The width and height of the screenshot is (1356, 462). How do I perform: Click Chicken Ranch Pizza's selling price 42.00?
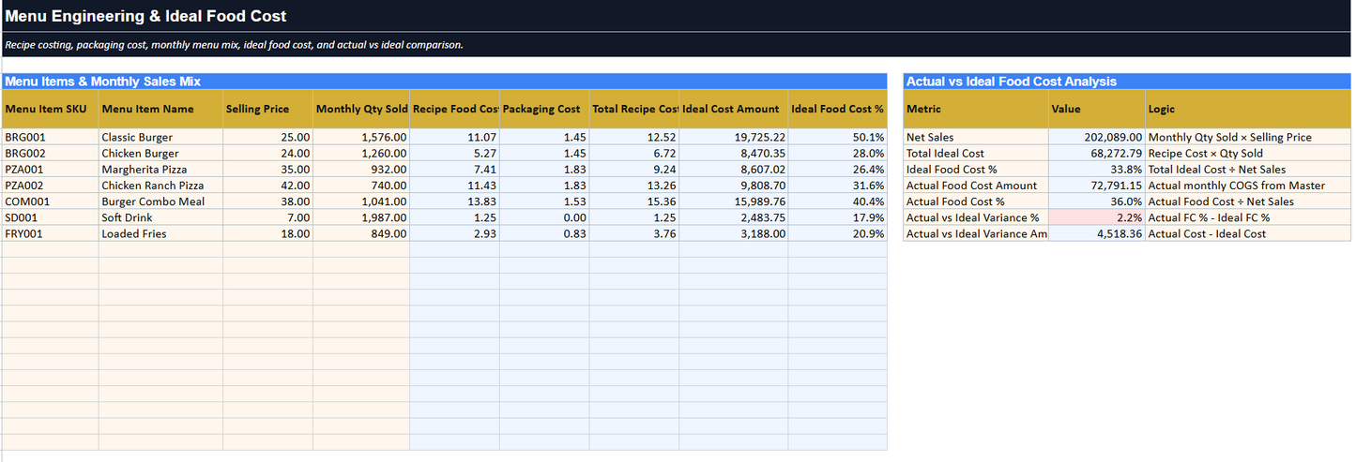click(268, 185)
